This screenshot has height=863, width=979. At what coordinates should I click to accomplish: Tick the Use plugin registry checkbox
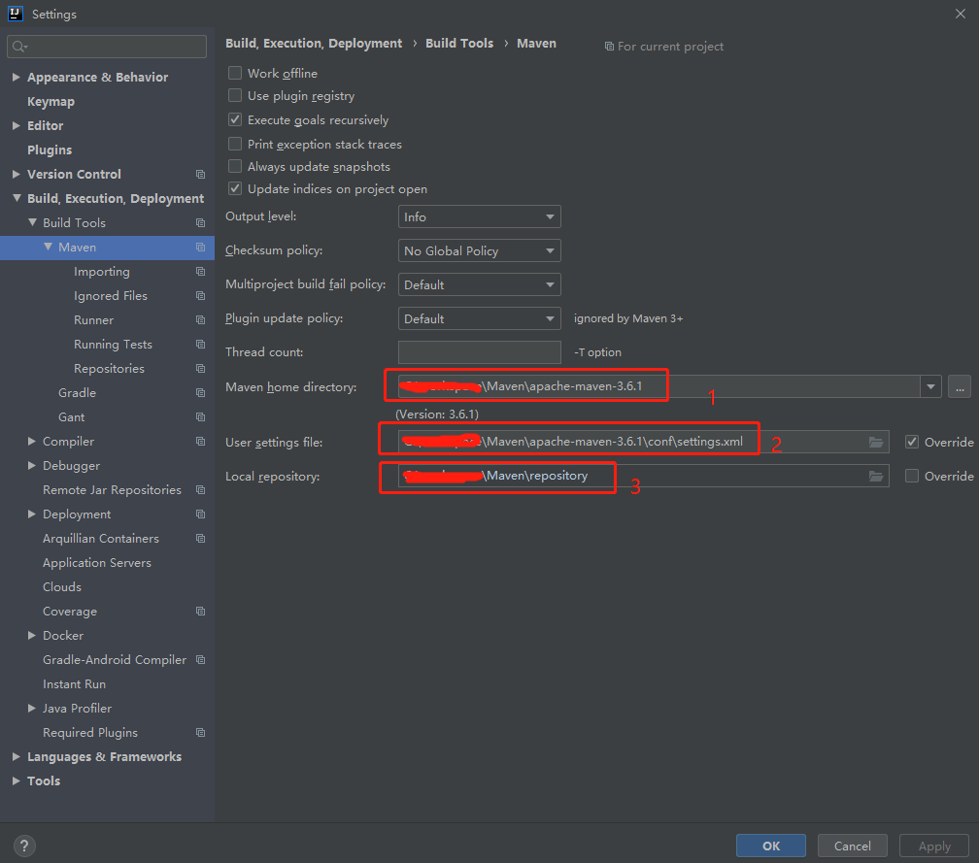tap(235, 95)
